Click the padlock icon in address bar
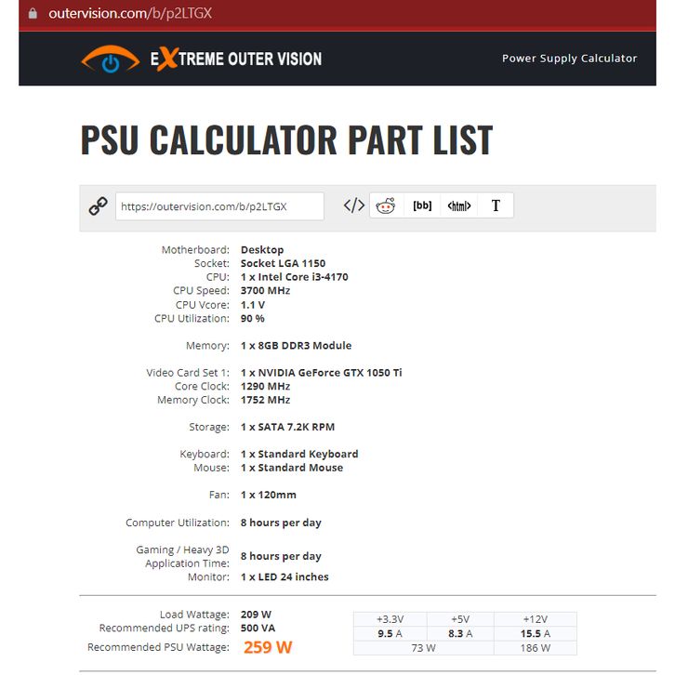 33,13
